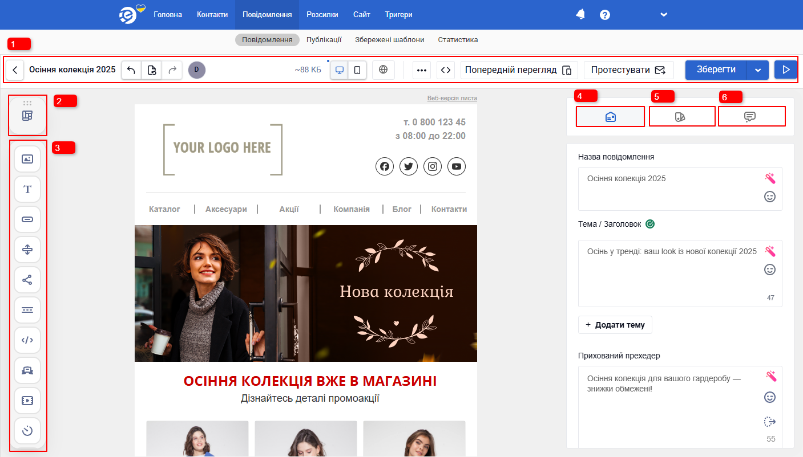Click Додати тему button
803x457 pixels.
[x=615, y=325]
